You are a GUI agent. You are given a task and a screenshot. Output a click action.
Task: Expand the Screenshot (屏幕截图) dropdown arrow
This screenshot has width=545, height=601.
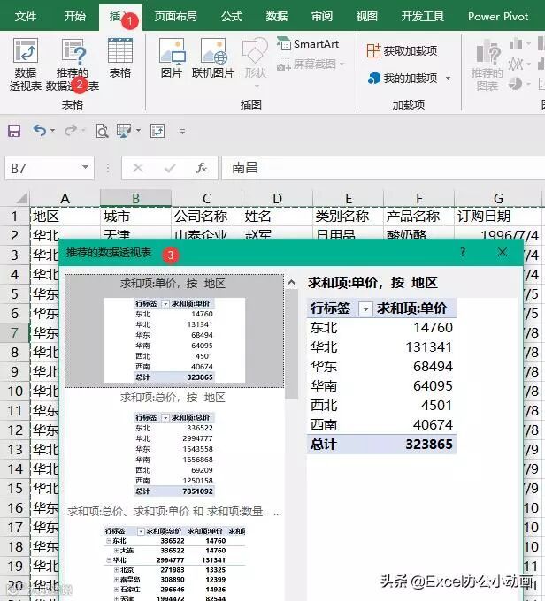[342, 64]
